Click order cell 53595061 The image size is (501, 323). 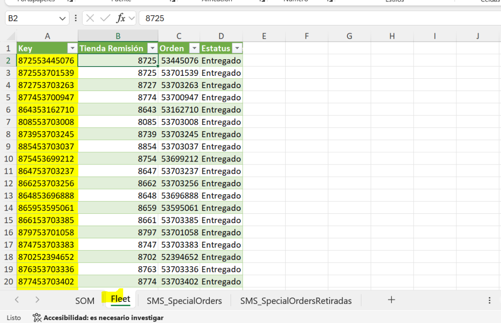(179, 208)
